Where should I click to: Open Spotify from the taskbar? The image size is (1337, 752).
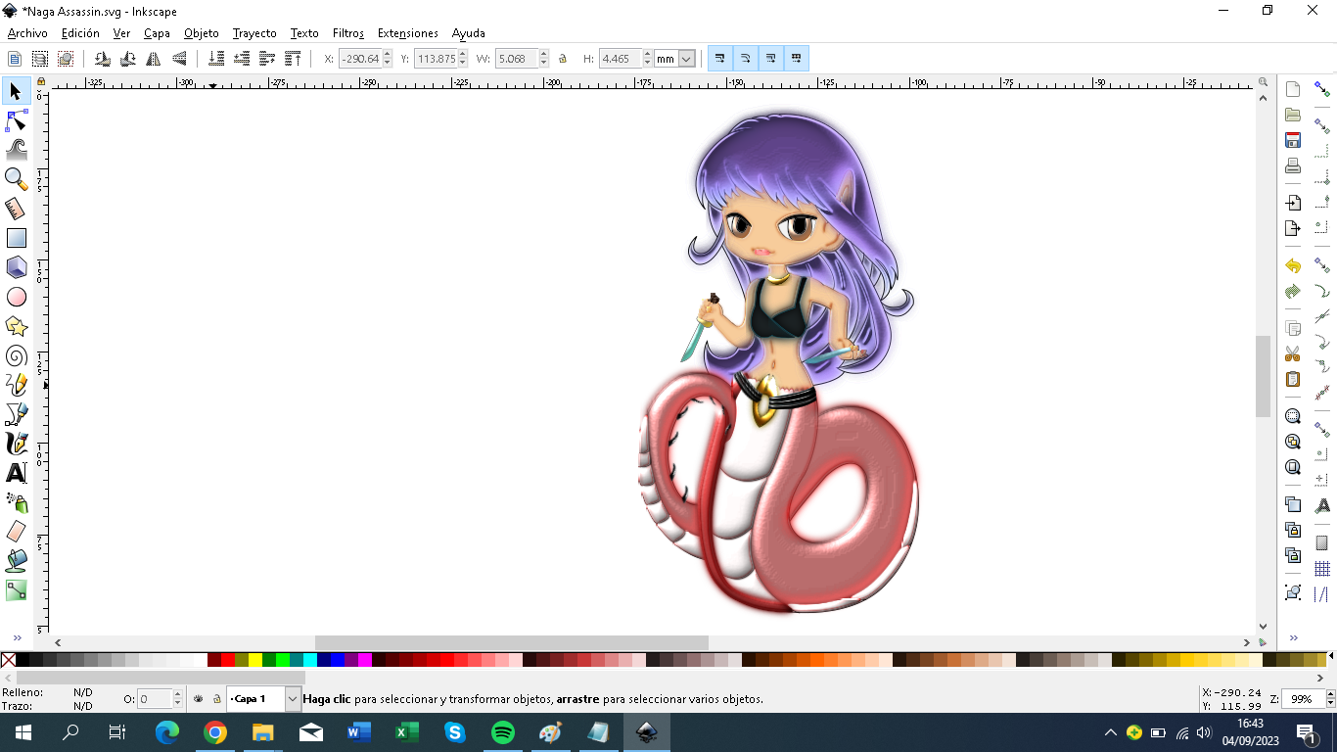pos(502,732)
